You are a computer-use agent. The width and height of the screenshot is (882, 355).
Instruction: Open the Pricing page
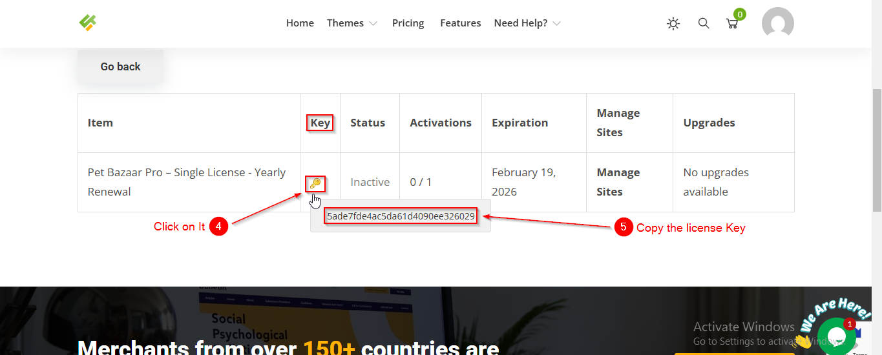pyautogui.click(x=408, y=23)
